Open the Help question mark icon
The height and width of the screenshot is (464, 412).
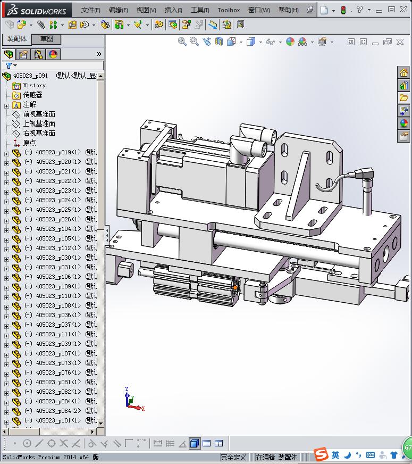click(359, 10)
